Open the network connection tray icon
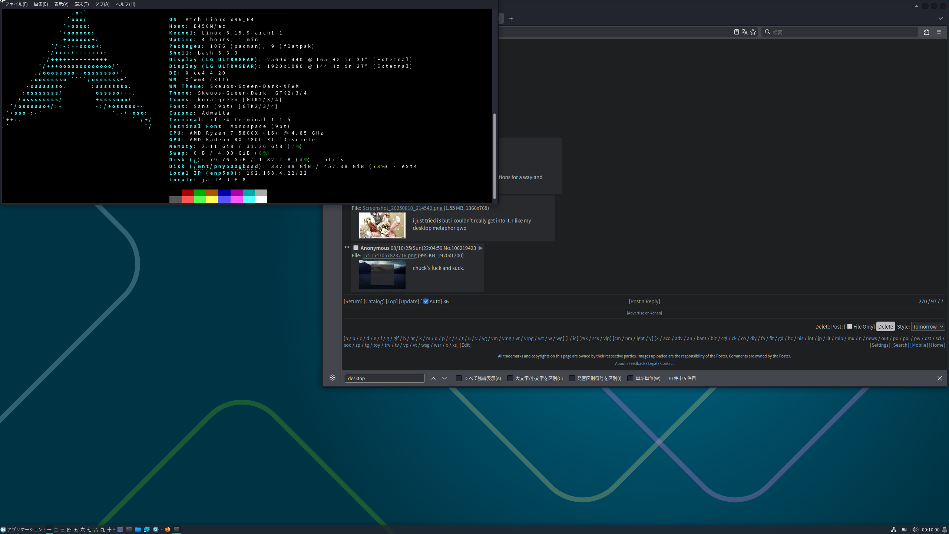 894,530
